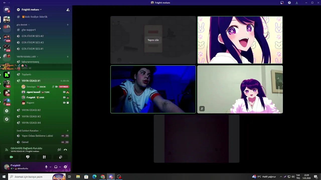Open the server with 49 badge
Viewport: 321px width, 180px height.
click(x=7, y=93)
